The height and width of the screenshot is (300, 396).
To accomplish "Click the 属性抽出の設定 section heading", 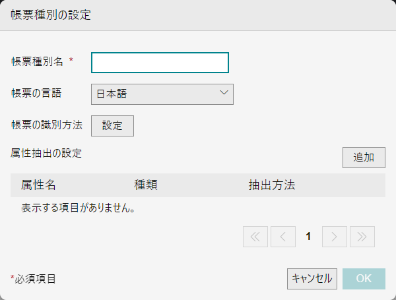I will coord(46,153).
